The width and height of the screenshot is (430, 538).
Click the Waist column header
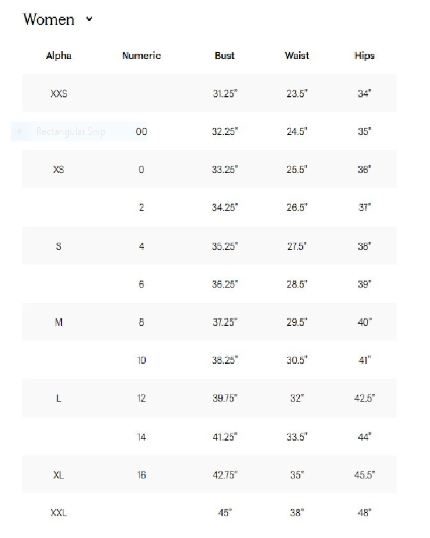coord(297,56)
